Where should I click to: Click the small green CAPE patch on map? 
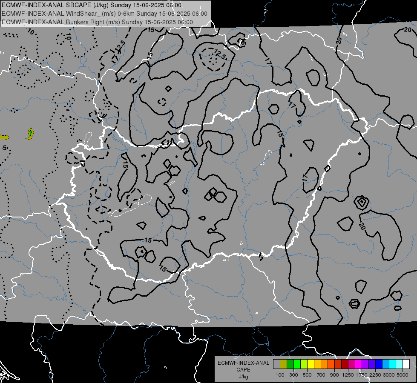pos(31,132)
